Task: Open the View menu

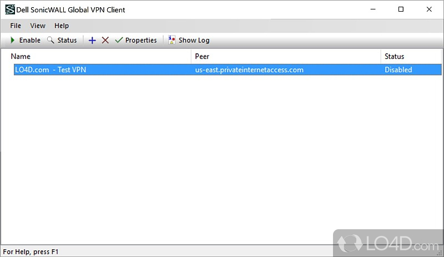Action: [38, 26]
